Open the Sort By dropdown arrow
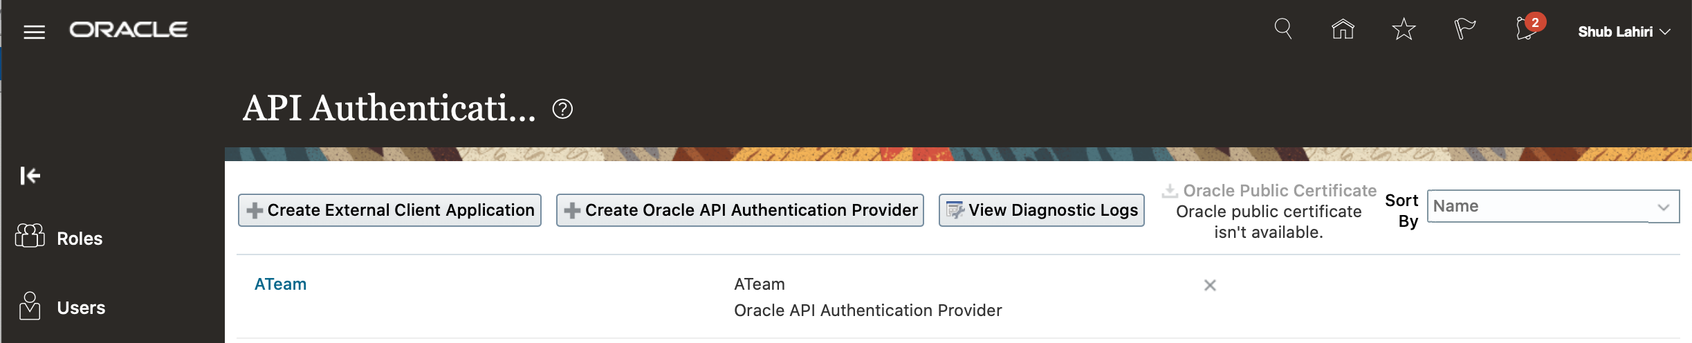 1664,207
